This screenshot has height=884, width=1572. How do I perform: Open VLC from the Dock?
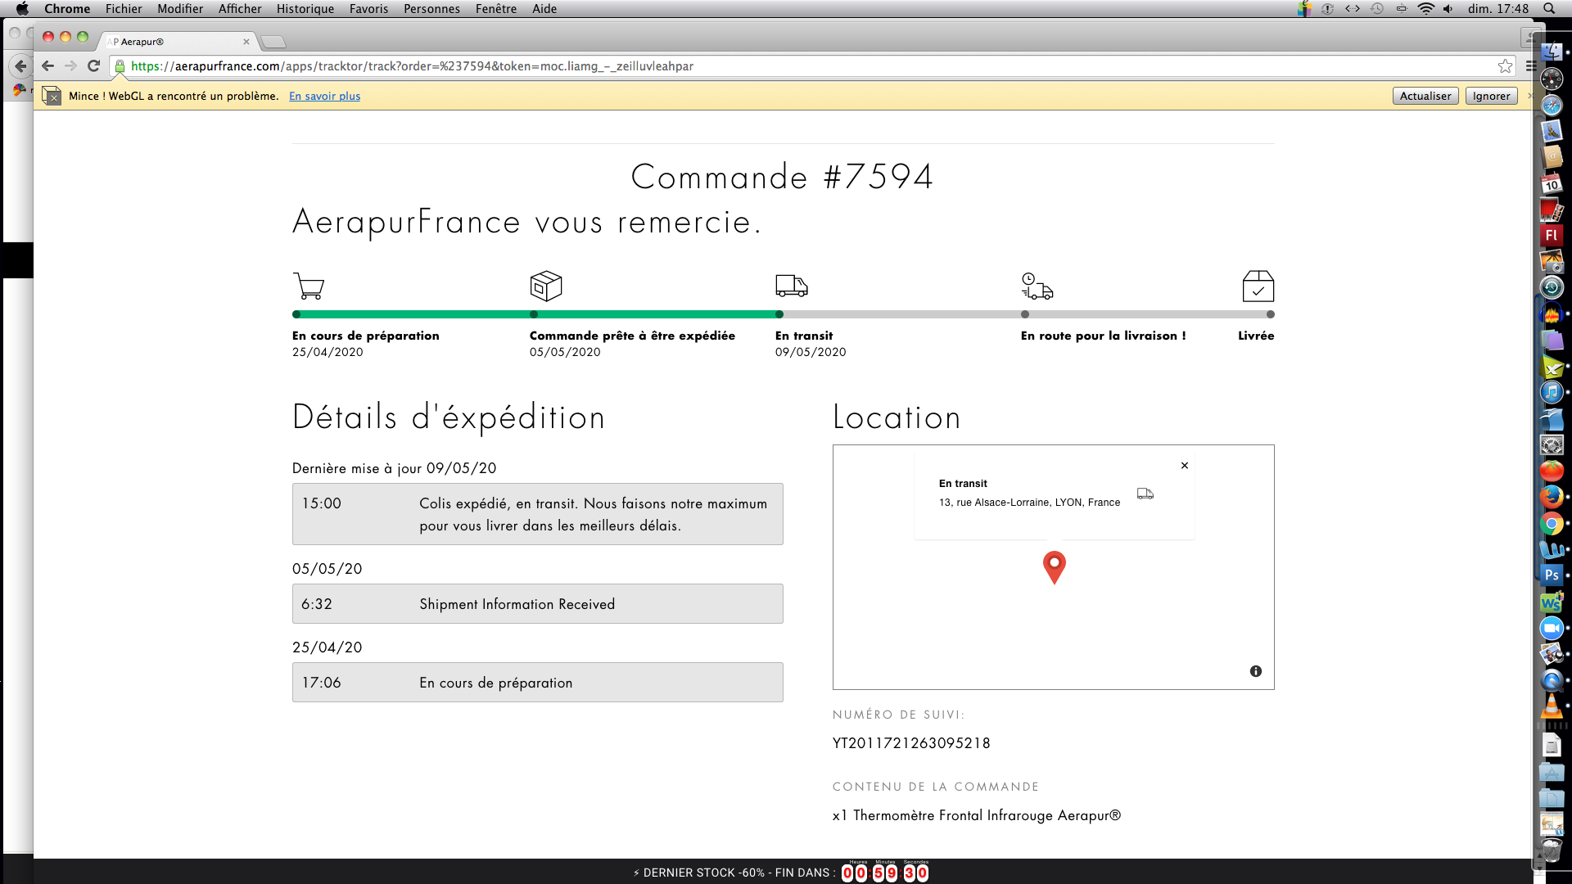[1552, 706]
